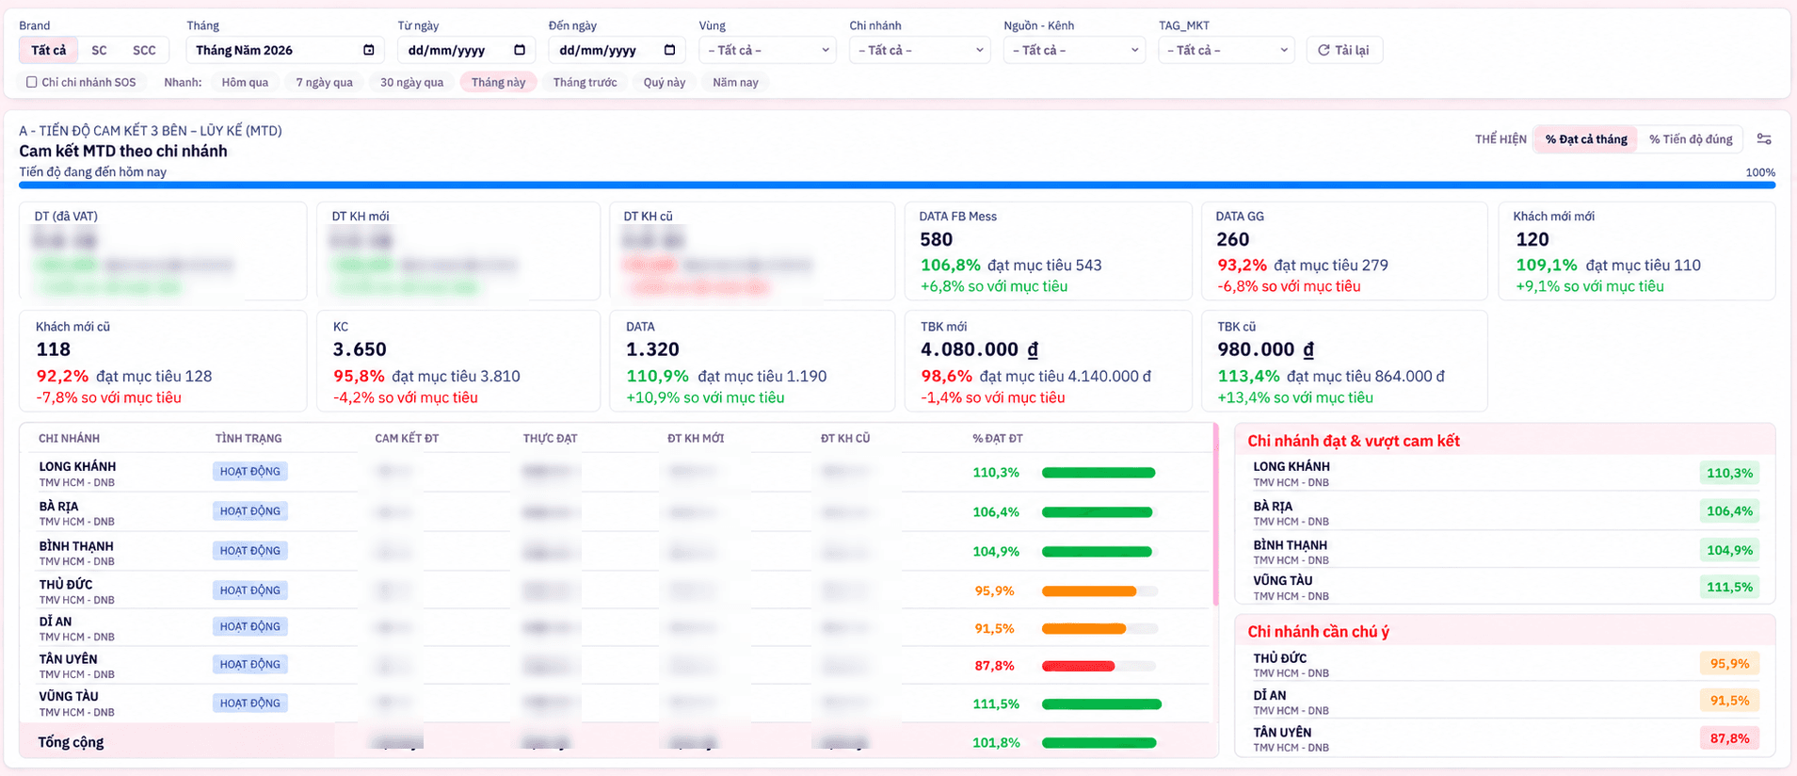Click the settings sliders icon near Thể hiện
This screenshot has height=776, width=1797.
tap(1764, 139)
